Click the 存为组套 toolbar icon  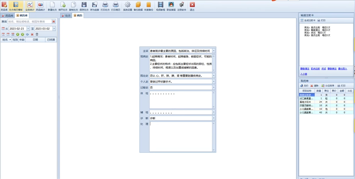[x=94, y=6]
